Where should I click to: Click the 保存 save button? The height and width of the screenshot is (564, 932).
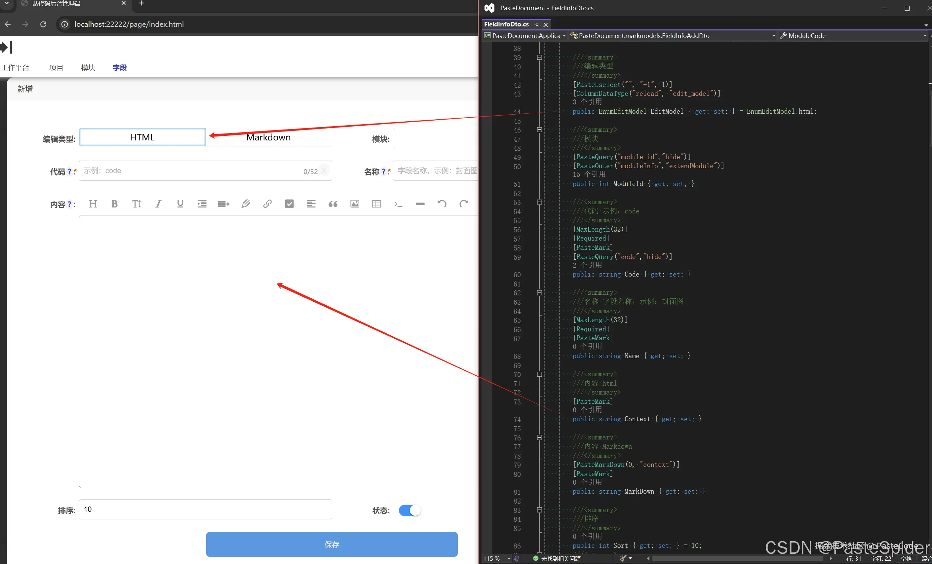331,545
